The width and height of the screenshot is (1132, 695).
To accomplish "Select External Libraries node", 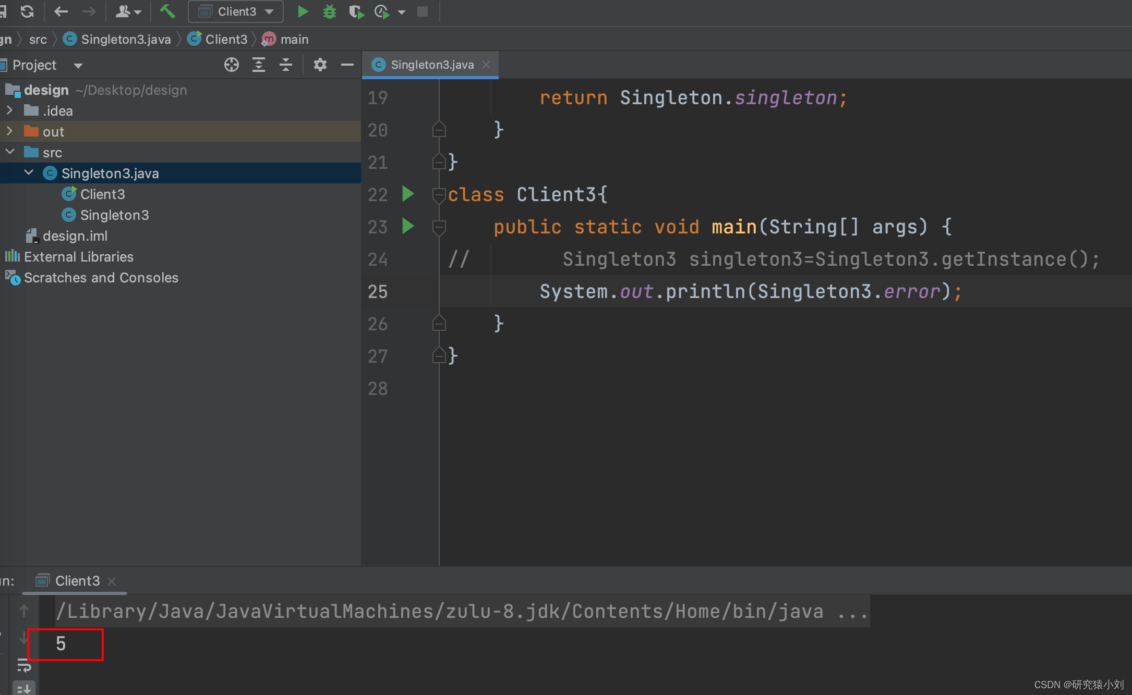I will 78,257.
